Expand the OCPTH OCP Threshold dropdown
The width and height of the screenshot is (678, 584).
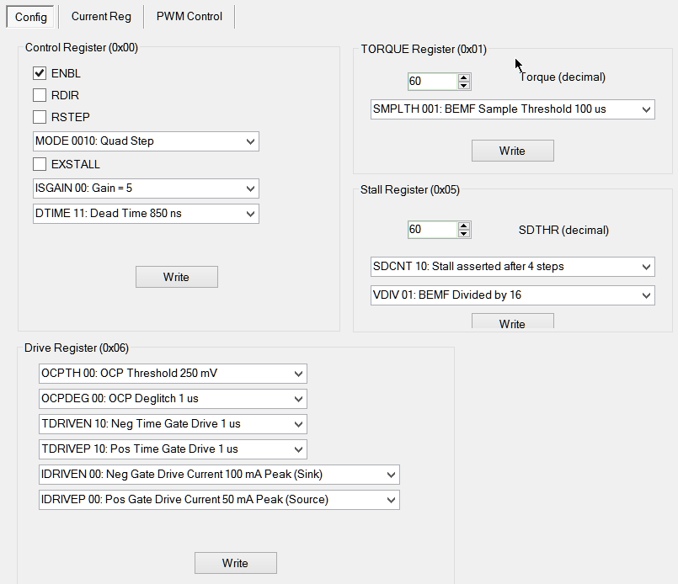[x=173, y=374]
